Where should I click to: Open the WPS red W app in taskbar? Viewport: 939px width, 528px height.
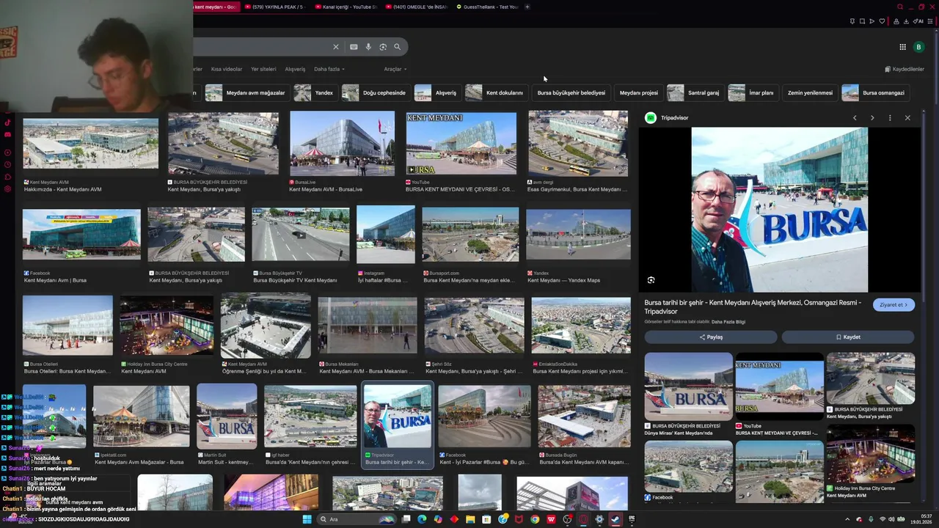pos(551,519)
